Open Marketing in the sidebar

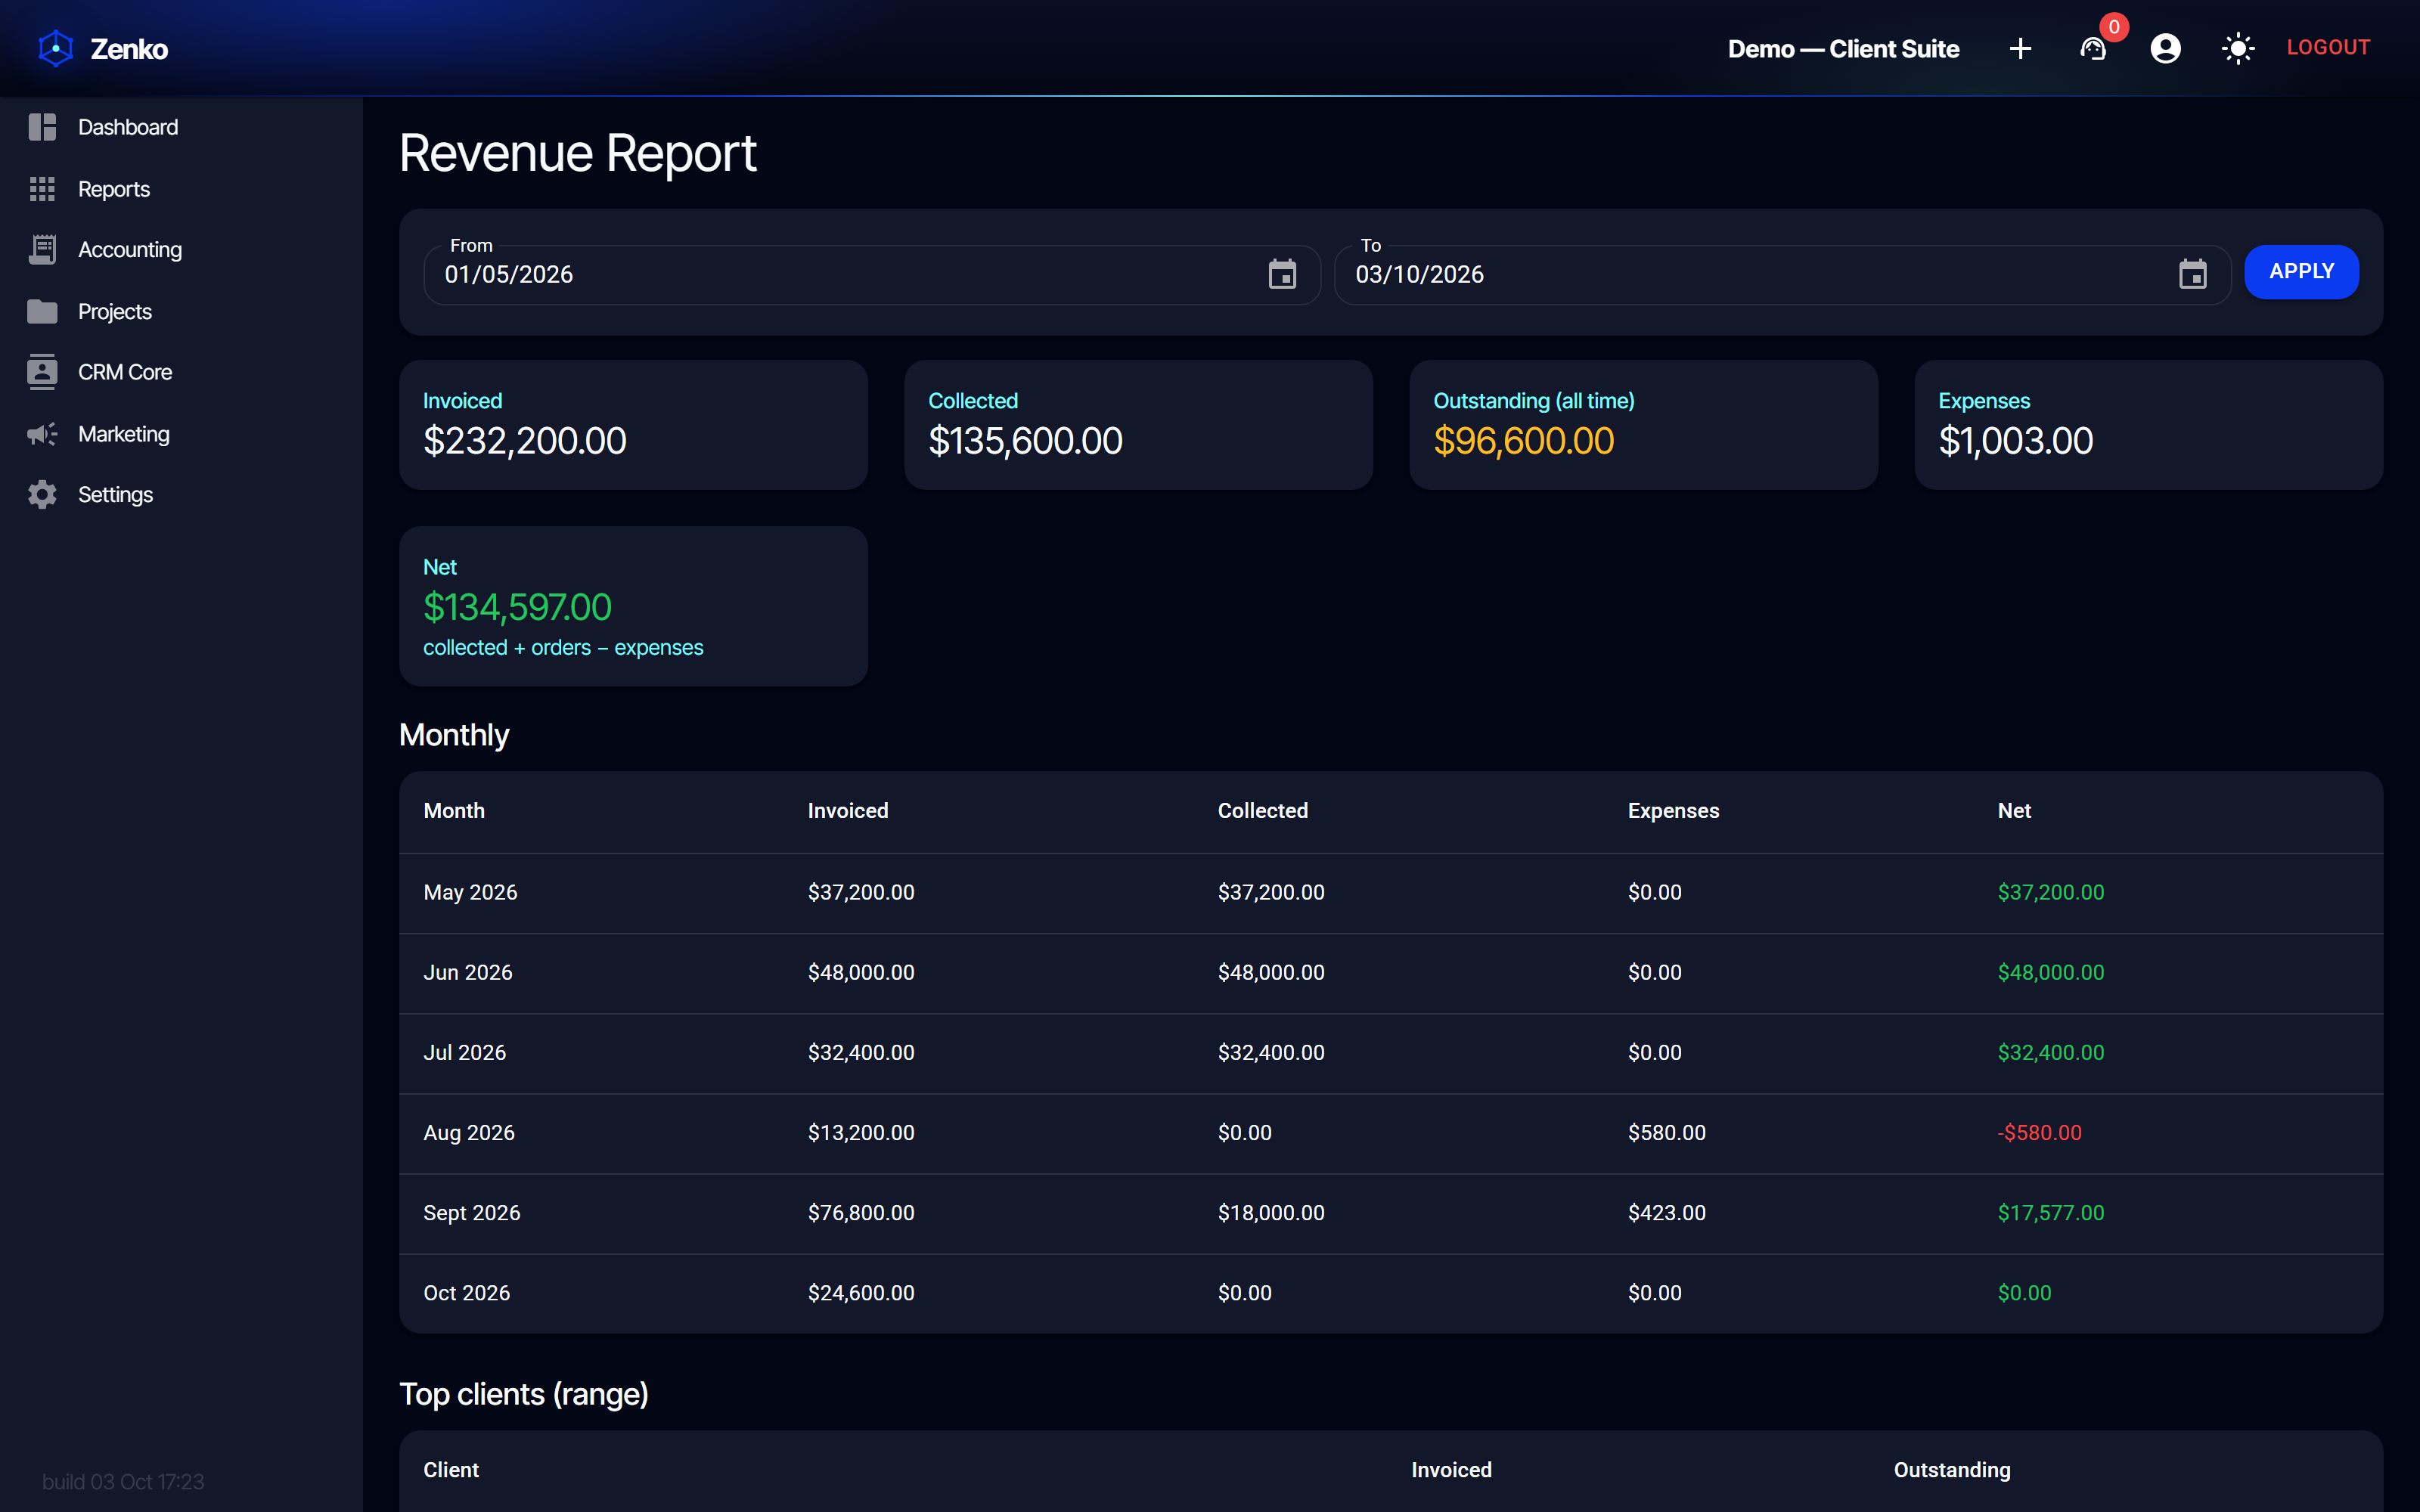pyautogui.click(x=181, y=434)
